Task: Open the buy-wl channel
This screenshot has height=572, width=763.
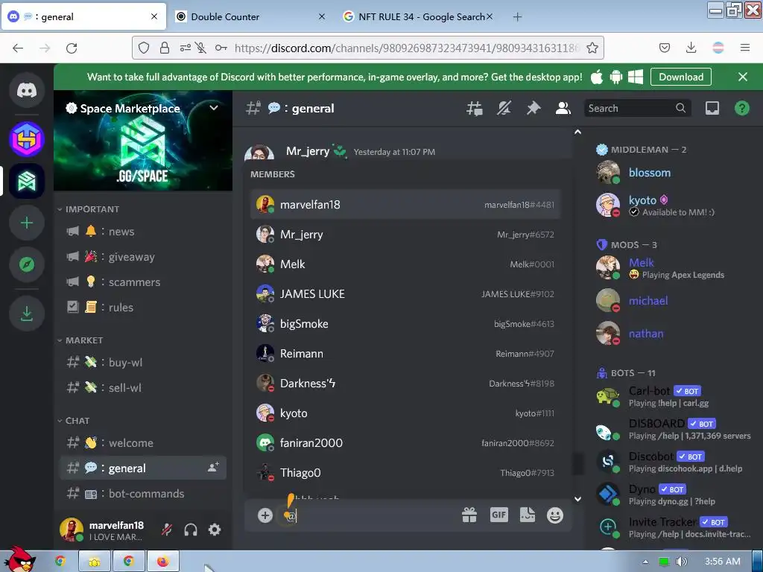Action: (x=142, y=363)
